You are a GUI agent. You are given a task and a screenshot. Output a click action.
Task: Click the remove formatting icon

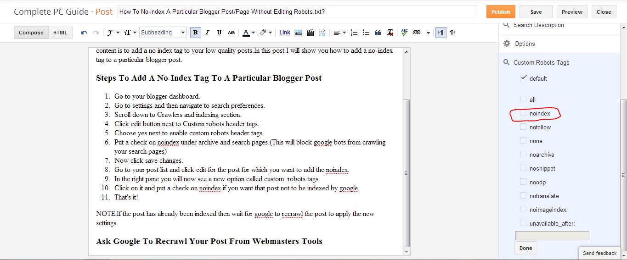pos(390,33)
